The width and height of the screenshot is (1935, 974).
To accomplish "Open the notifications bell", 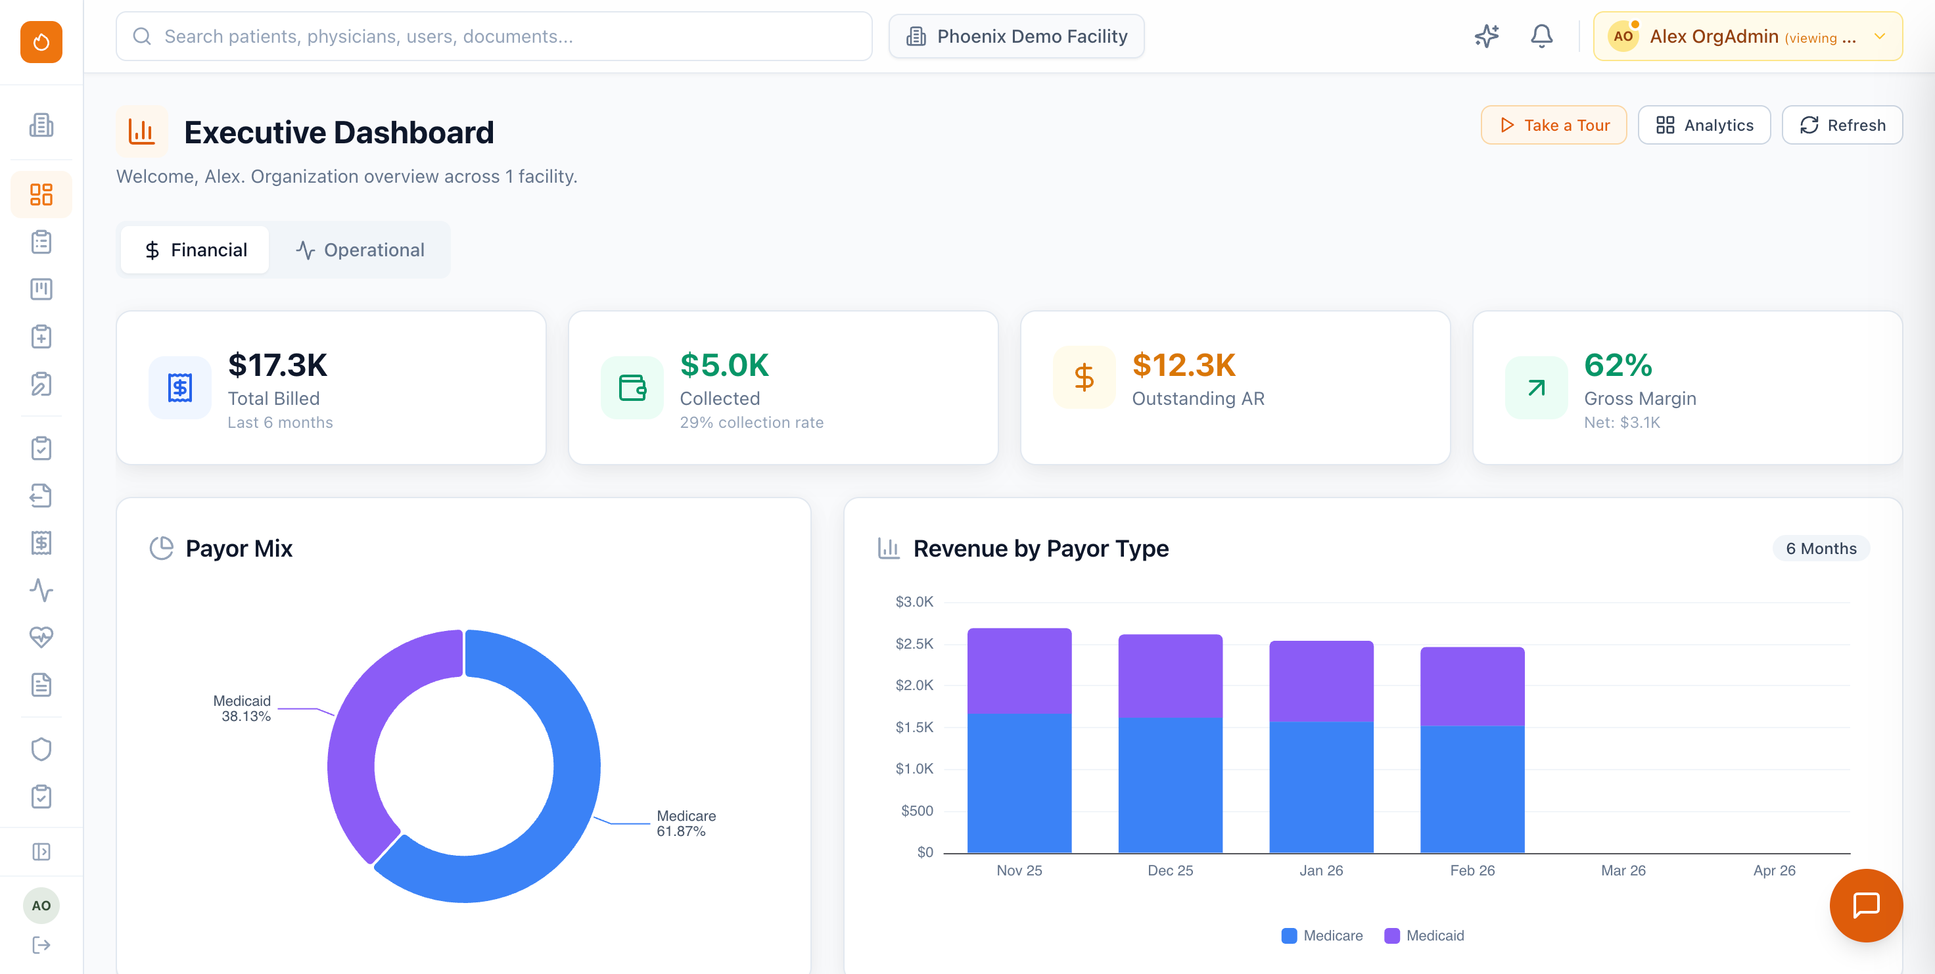I will point(1541,35).
